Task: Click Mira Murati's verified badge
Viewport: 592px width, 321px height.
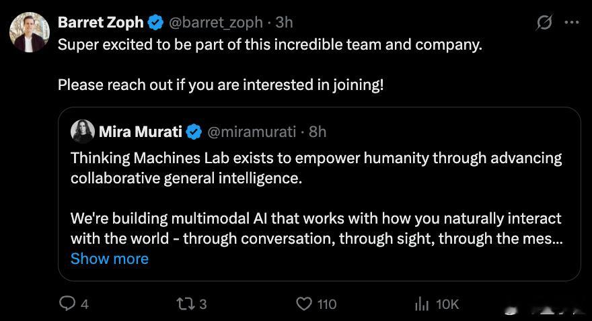Action: (194, 132)
